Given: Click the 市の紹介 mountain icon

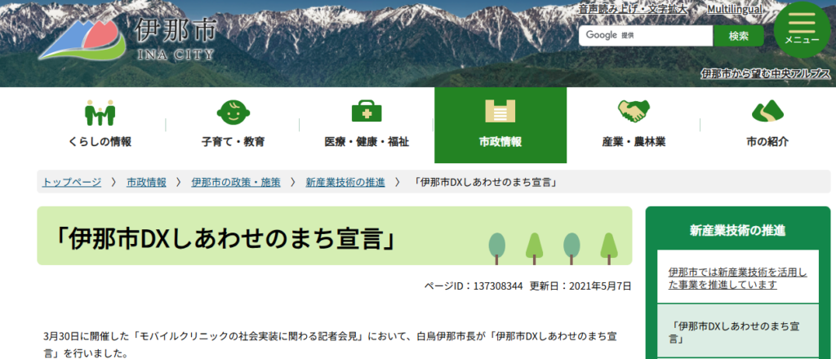Looking at the screenshot, I should (767, 111).
